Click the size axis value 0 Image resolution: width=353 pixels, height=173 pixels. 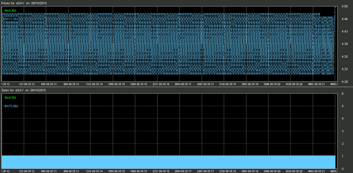tap(343, 169)
